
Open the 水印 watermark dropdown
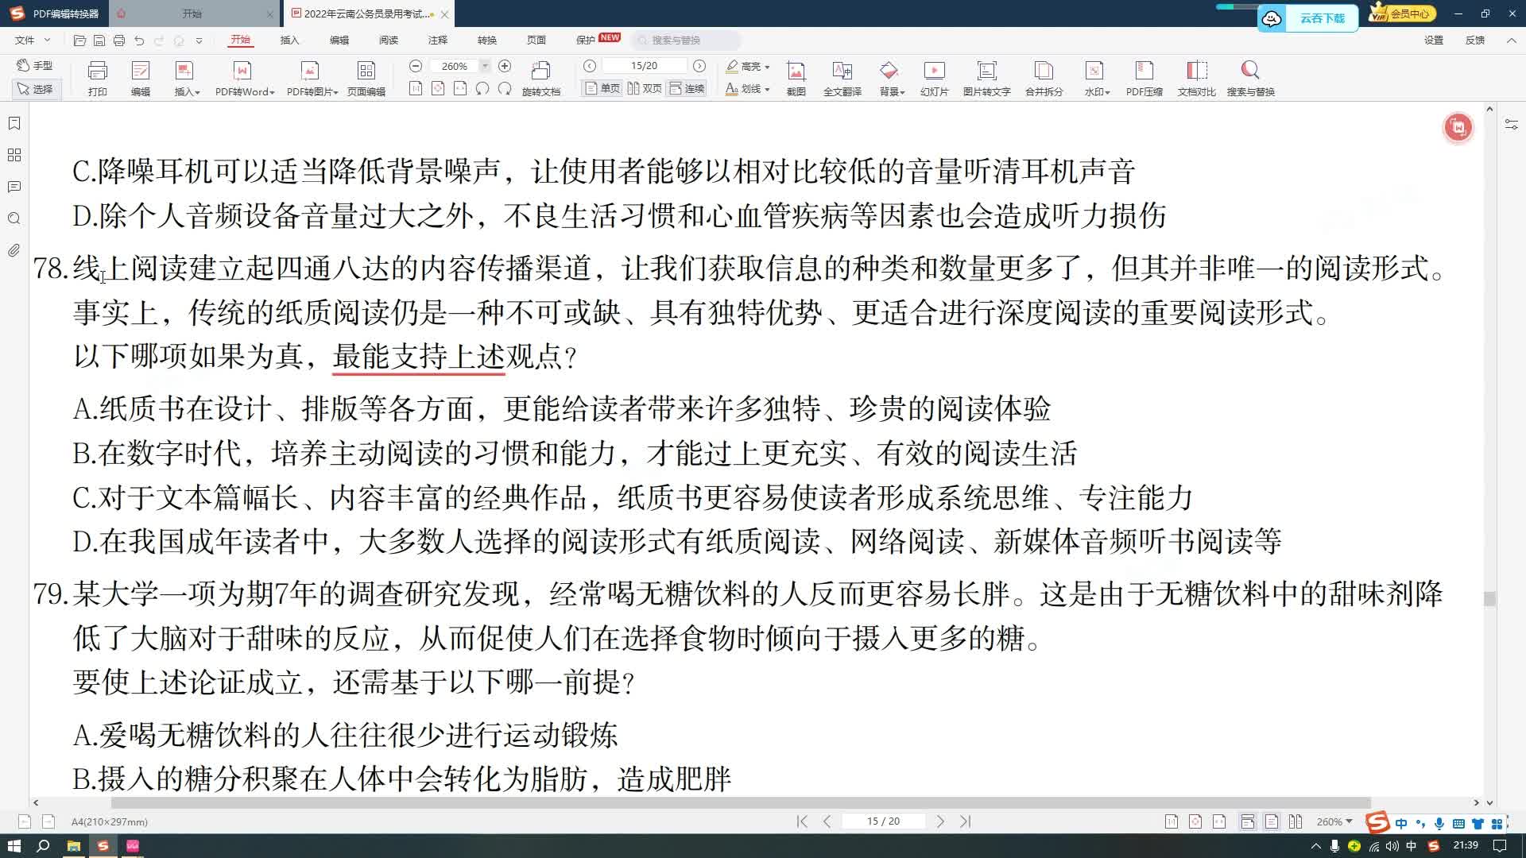(1097, 91)
